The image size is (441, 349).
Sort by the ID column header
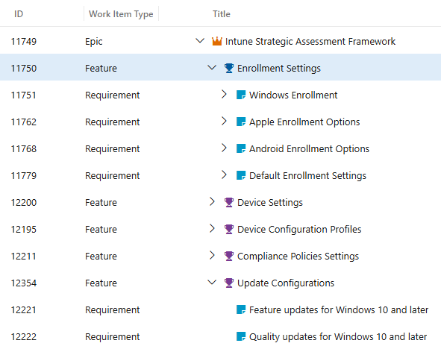[x=19, y=13]
